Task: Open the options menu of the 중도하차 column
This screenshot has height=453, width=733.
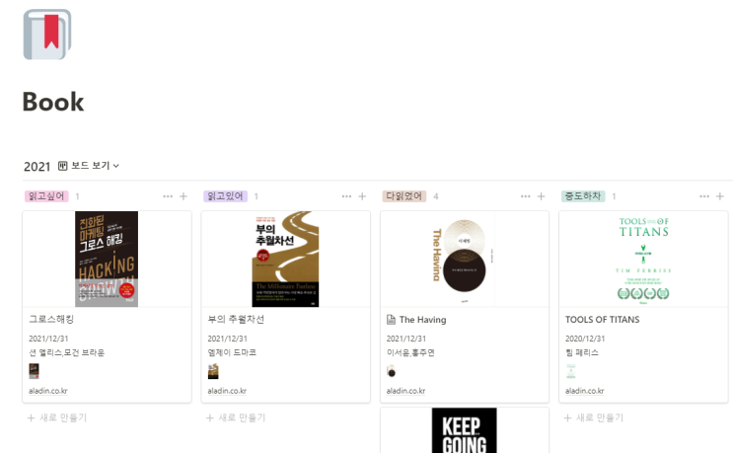Action: (704, 196)
